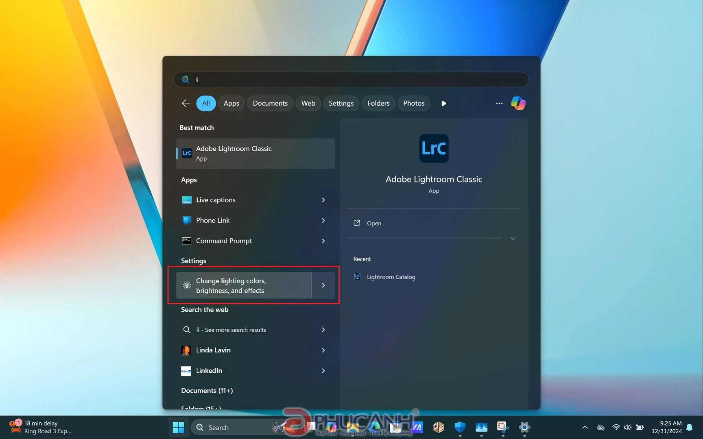Expand Linda Lavin result chevron
The image size is (703, 439).
coord(323,350)
